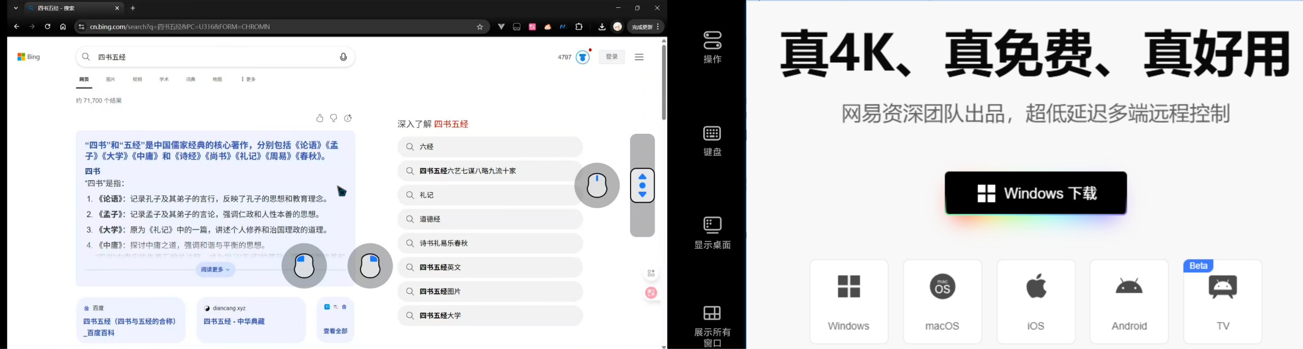Select related search 四书五经六艺七谋八略九流十家
This screenshot has width=1303, height=349.
point(490,171)
